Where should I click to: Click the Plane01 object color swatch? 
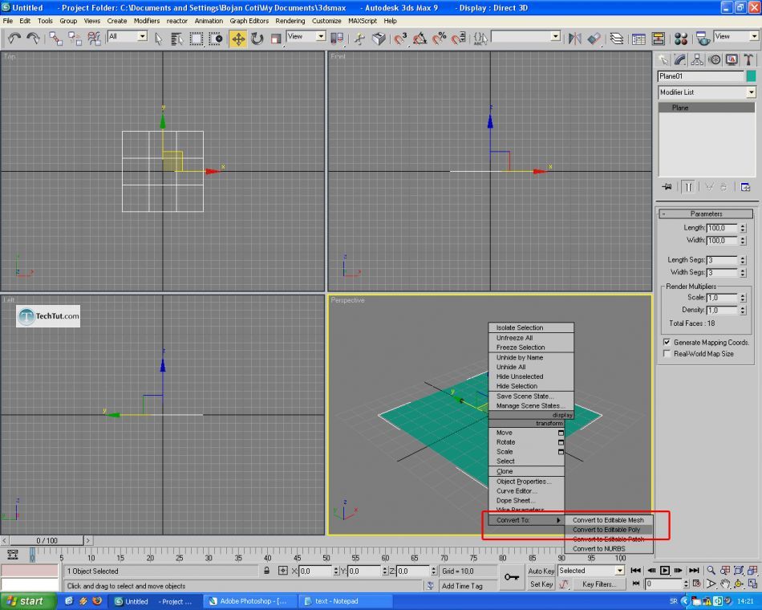pyautogui.click(x=752, y=76)
